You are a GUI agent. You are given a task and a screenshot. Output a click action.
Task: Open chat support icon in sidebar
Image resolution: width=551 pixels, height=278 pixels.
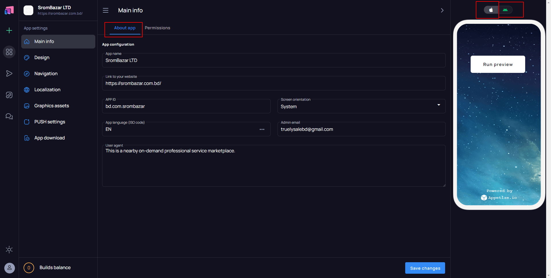click(9, 116)
